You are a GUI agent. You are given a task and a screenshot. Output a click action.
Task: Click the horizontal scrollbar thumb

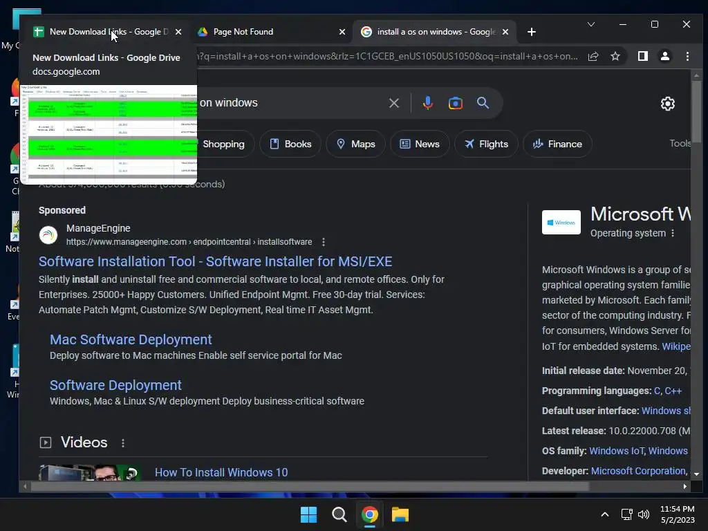[x=310, y=486]
